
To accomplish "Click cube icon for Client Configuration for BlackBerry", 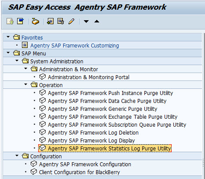I will point(34,172).
